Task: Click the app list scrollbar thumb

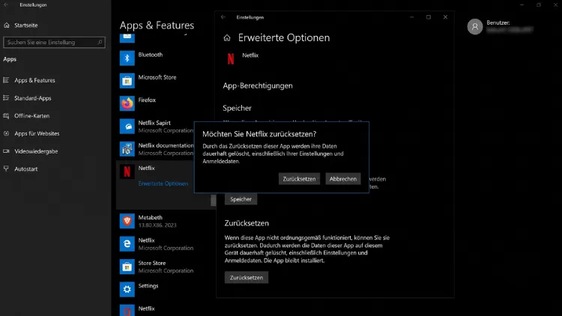Action: [214, 200]
